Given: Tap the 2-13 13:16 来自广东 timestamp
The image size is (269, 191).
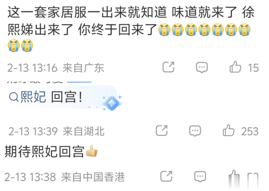Looking at the screenshot, I should [x=56, y=68].
